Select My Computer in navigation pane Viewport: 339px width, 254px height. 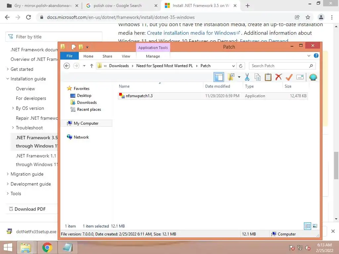pyautogui.click(x=86, y=123)
